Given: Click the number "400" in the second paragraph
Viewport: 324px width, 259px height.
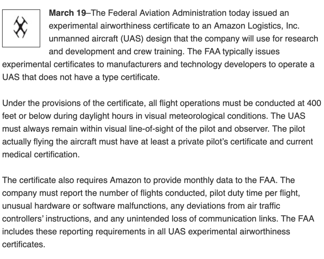Looking at the screenshot, I should tap(314, 103).
